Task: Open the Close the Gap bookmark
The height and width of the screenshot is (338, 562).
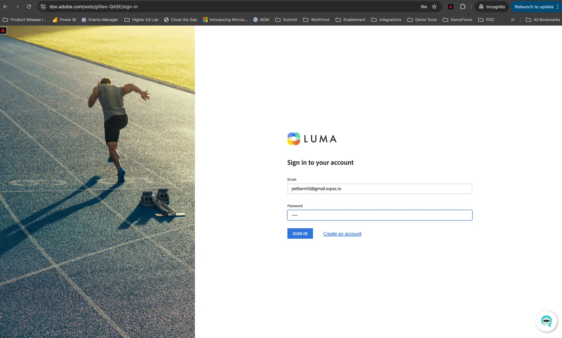Action: [180, 20]
